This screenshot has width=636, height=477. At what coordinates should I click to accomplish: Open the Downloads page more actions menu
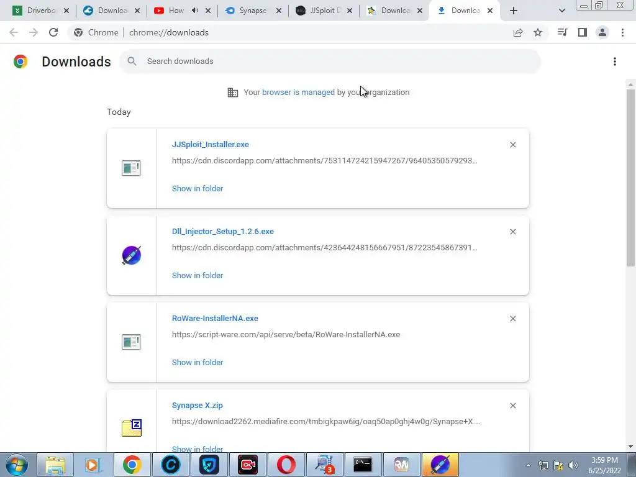[x=615, y=61]
